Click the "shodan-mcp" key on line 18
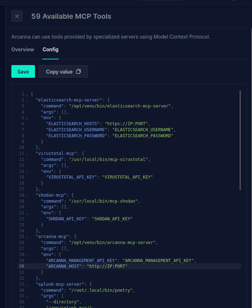The height and width of the screenshot is (308, 252). coord(51,195)
